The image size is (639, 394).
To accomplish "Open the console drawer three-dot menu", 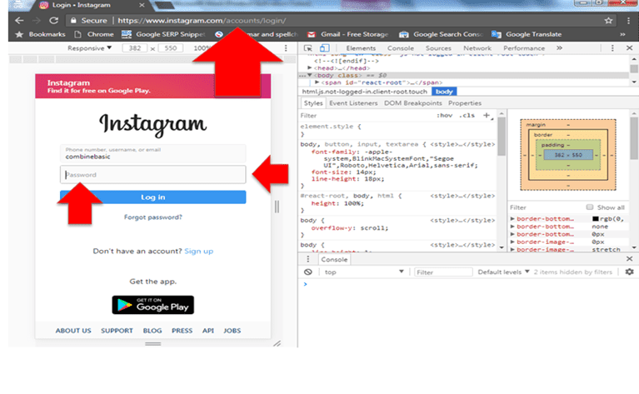I will (308, 259).
